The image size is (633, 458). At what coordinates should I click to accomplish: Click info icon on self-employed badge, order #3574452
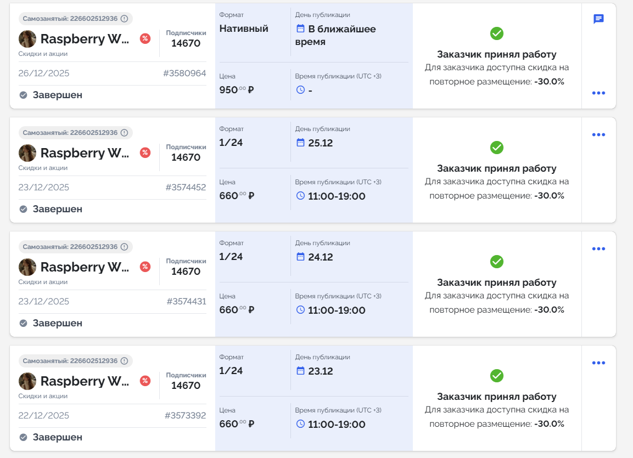tap(124, 133)
